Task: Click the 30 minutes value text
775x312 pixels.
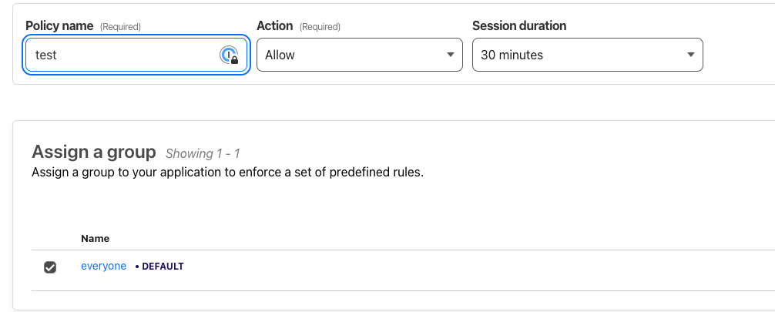Action: (512, 55)
